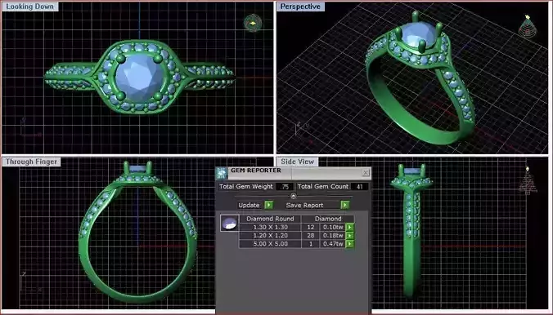Click the green Update arrow button
The height and width of the screenshot is (315, 553).
[x=269, y=205]
